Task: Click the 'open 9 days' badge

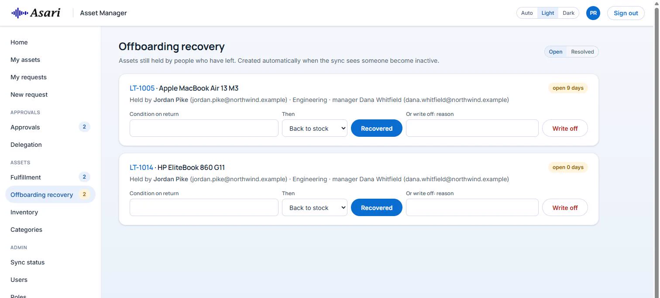Action: coord(568,88)
